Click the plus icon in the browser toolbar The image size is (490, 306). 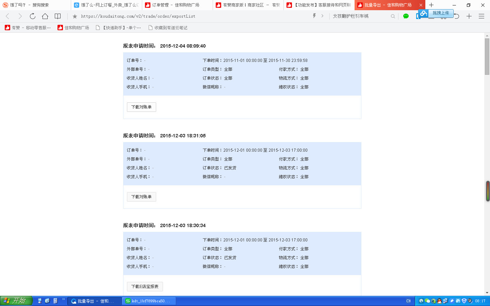pyautogui.click(x=469, y=16)
